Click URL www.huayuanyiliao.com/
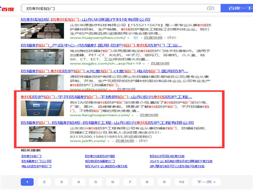253x190 pixels. [98, 37]
